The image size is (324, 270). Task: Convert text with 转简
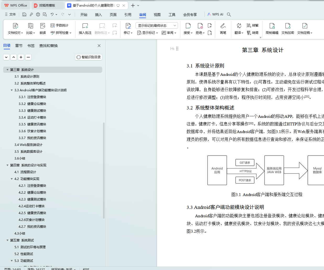pyautogui.click(x=253, y=33)
